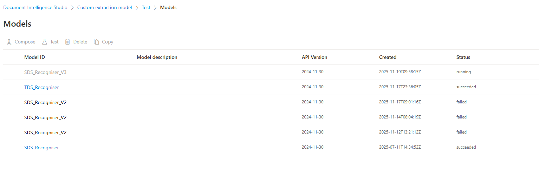Select SDS_Recogniser_V2 row created 2025-11-12

click(x=271, y=132)
